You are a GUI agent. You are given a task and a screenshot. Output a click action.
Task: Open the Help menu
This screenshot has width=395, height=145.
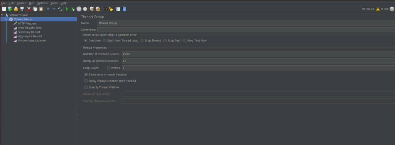pos(64,3)
